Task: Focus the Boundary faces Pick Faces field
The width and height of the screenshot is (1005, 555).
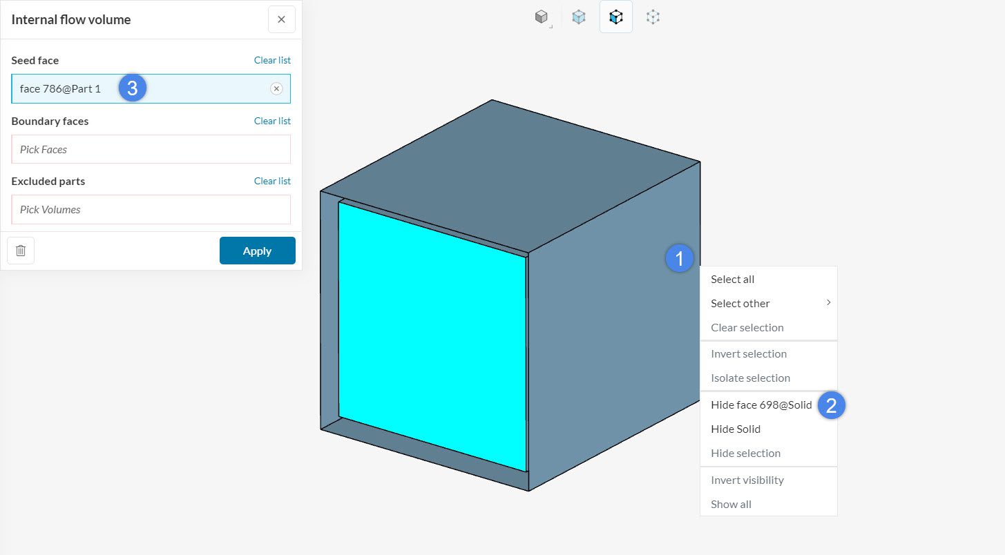Action: [x=151, y=149]
